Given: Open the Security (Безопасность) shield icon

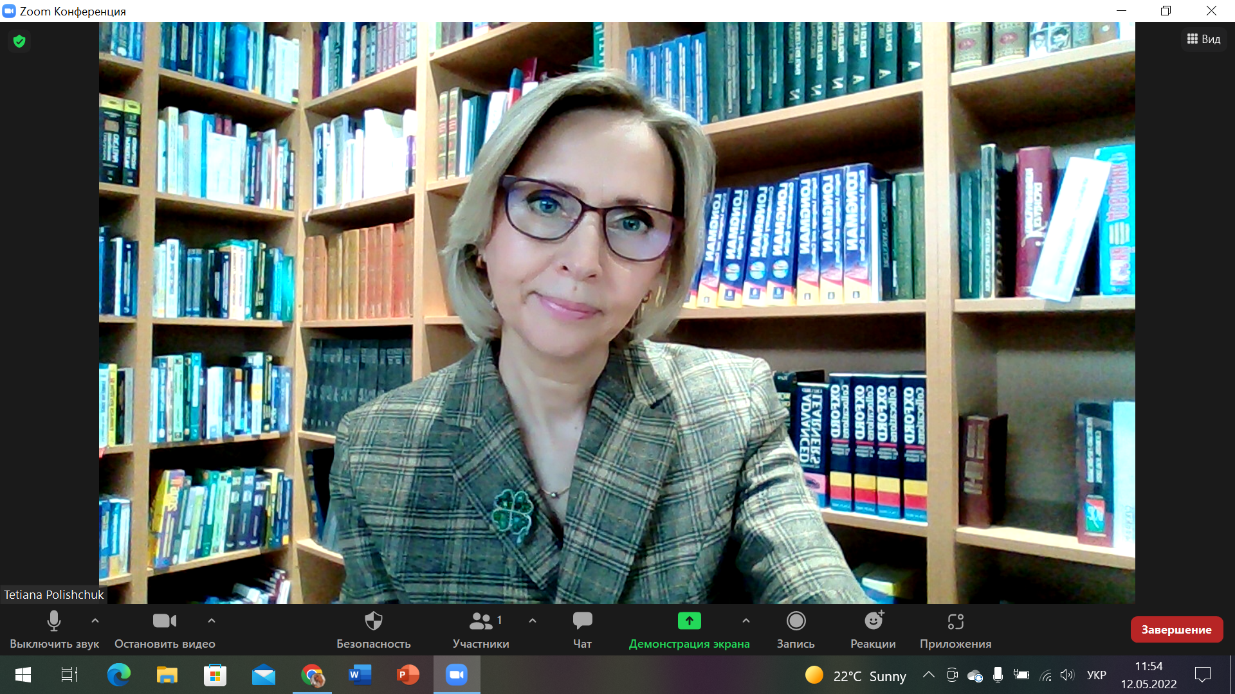Looking at the screenshot, I should 373,621.
